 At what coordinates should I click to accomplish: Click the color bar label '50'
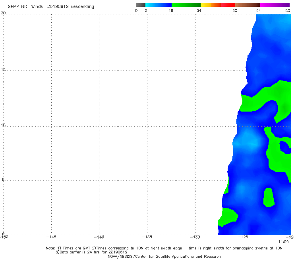coord(235,10)
